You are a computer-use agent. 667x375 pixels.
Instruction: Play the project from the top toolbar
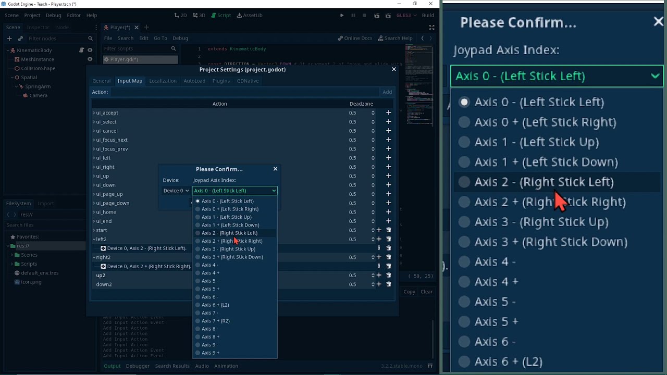coord(342,15)
